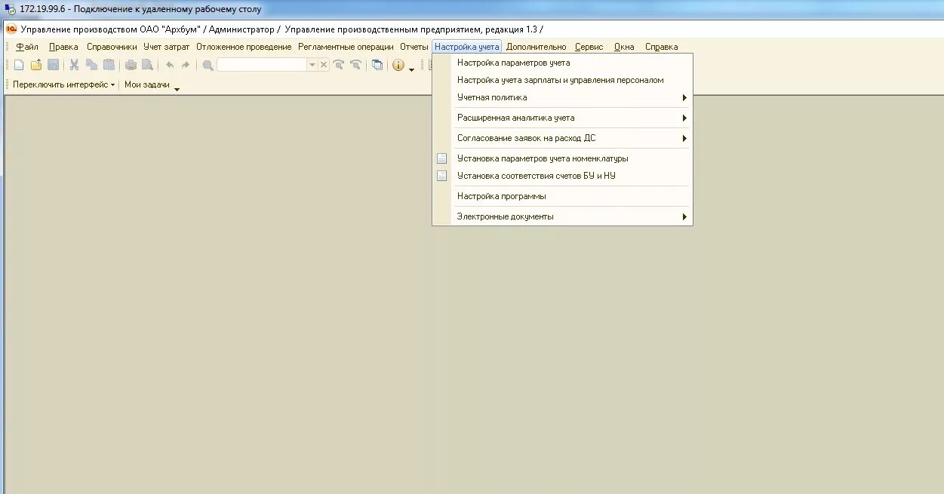The height and width of the screenshot is (494, 944).
Task: Expand the search text history dropdown arrow
Action: pos(312,65)
